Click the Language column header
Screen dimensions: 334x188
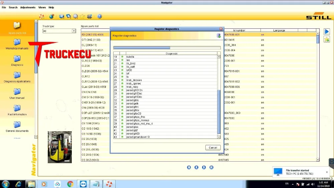[279, 30]
